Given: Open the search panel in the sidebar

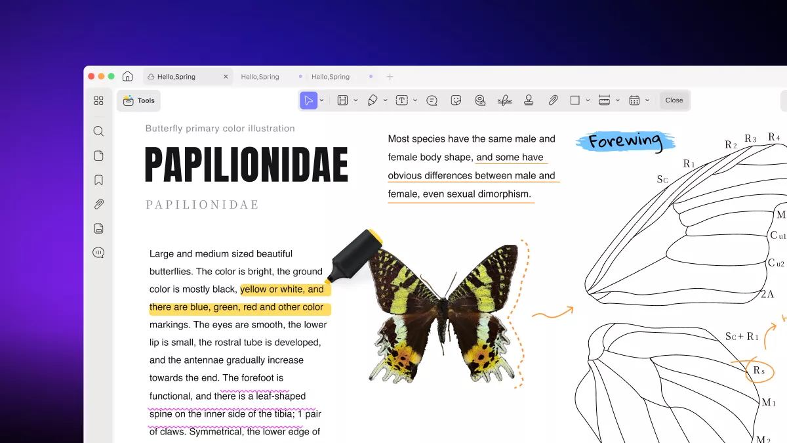Looking at the screenshot, I should point(98,131).
